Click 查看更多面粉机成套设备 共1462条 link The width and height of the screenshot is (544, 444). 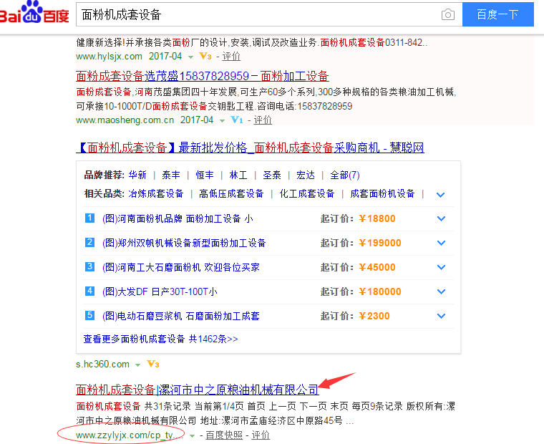click(x=160, y=339)
